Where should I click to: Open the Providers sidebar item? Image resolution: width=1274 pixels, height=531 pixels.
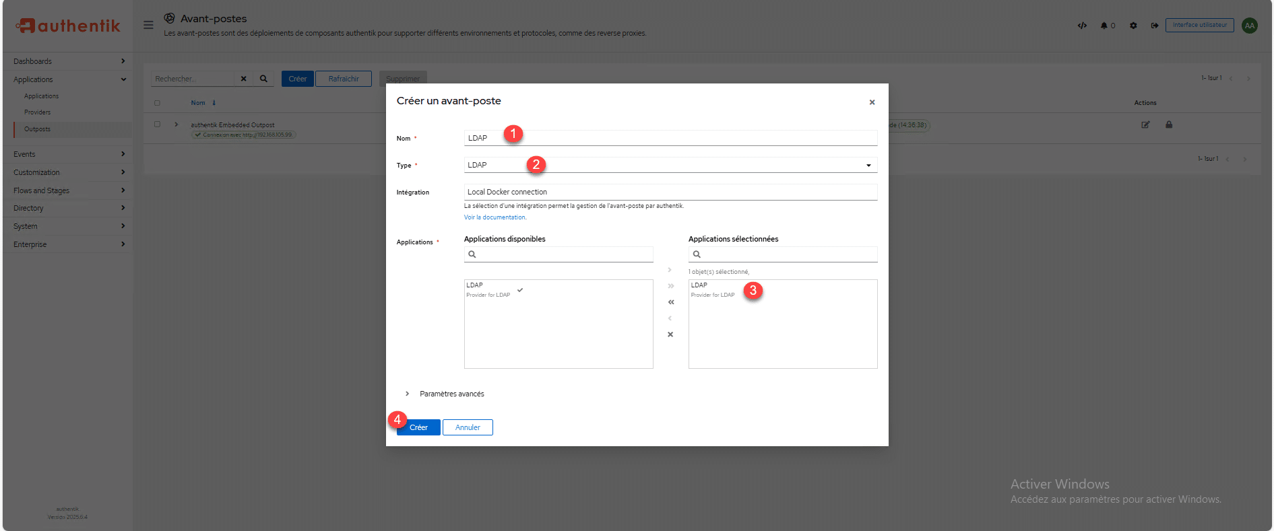click(38, 112)
